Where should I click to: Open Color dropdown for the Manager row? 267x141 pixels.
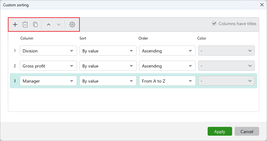(226, 81)
